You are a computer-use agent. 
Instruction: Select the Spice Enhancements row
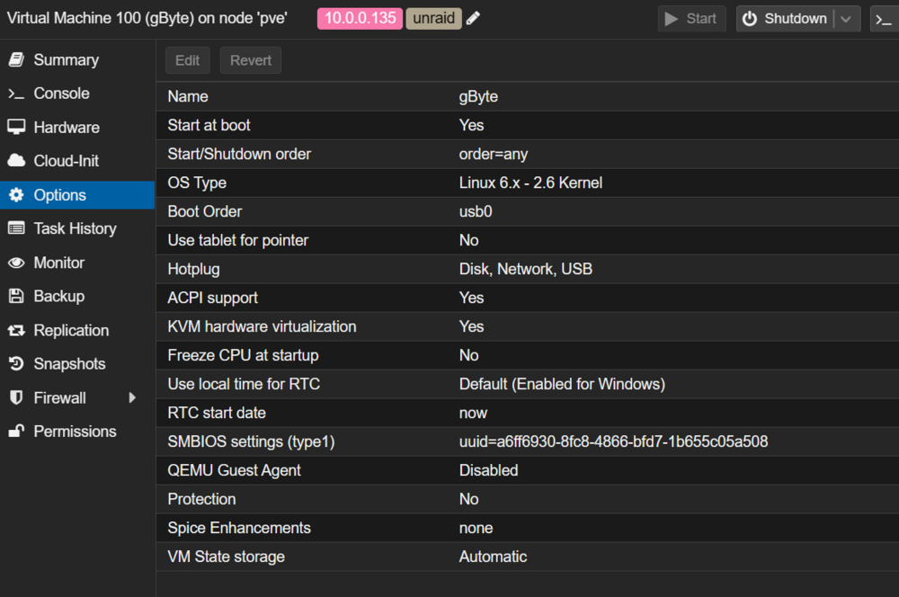tap(528, 528)
